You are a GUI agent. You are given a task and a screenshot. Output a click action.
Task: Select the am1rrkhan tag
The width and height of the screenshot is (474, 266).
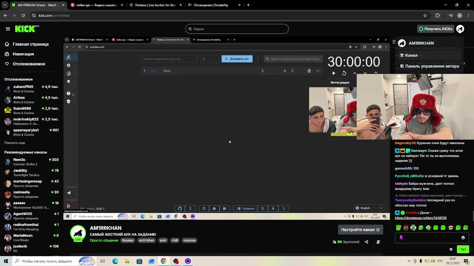tap(146, 241)
